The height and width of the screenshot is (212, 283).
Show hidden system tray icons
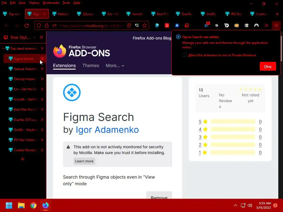[235, 205]
